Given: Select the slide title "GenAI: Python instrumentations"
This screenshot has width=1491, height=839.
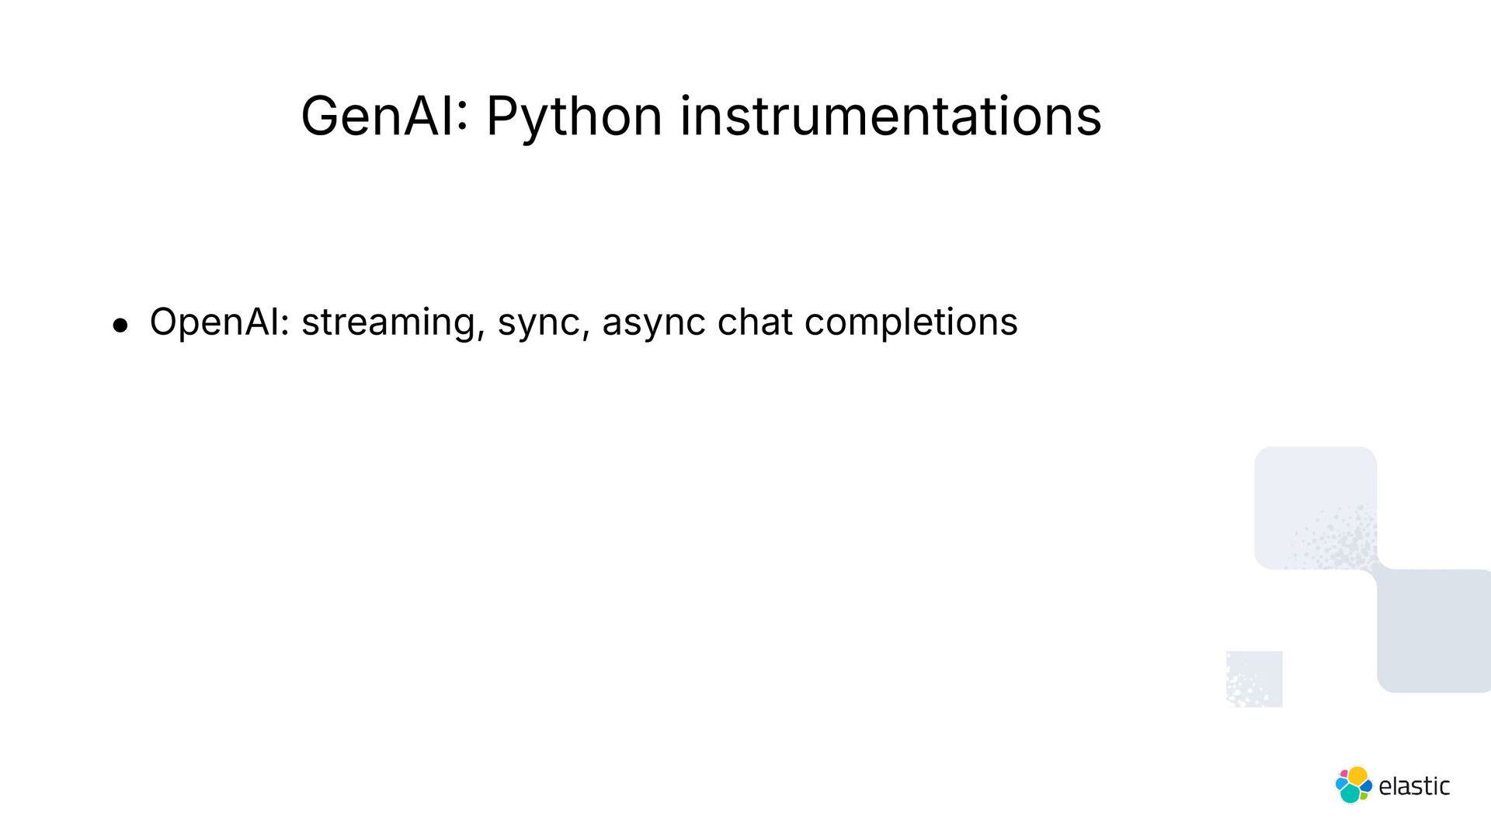Looking at the screenshot, I should tap(701, 117).
